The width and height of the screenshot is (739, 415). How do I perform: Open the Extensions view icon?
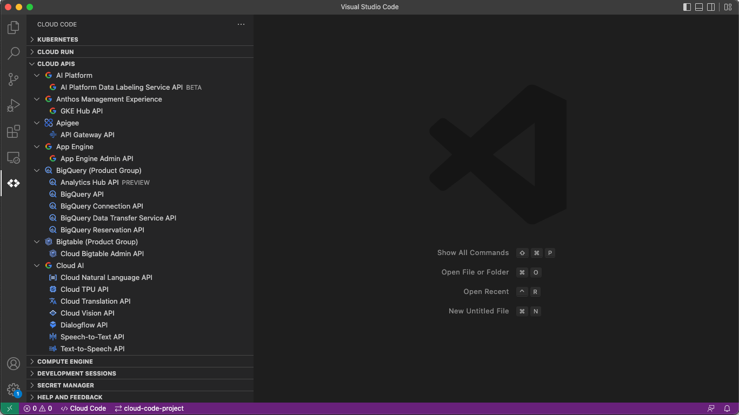click(14, 131)
